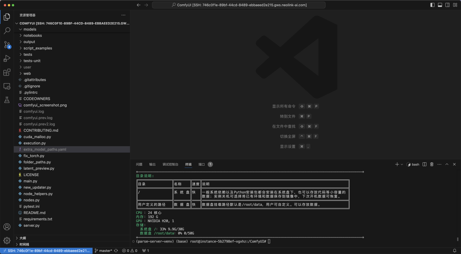Open the Testing flask icon
The height and width of the screenshot is (254, 461).
pos(7,100)
